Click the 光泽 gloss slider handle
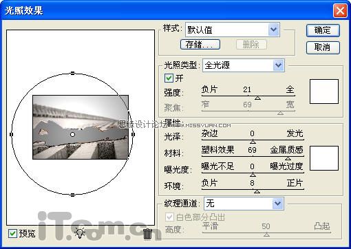The width and height of the screenshot is (351, 249). pyautogui.click(x=253, y=142)
